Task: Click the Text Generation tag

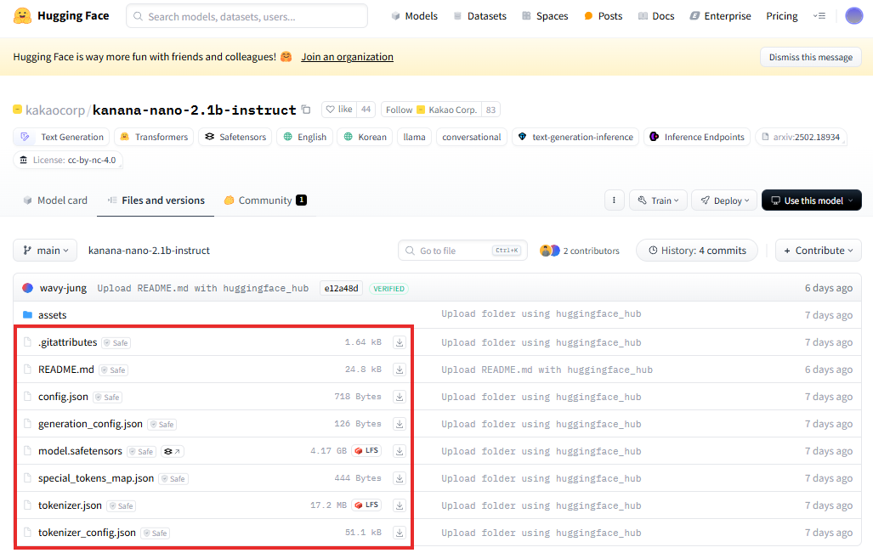Action: coord(62,137)
